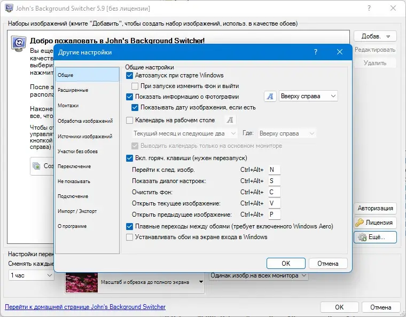
Task: Click the Лицензия button
Action: pyautogui.click(x=375, y=223)
